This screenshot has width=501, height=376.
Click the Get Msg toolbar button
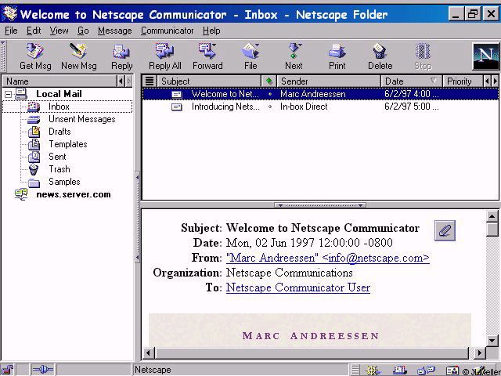(35, 57)
